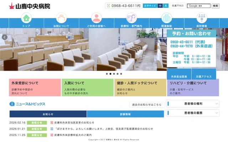This screenshot has height=142, width=228.
Task: Click phone number 0968-43-6611 (代表)
Action: [188, 42]
